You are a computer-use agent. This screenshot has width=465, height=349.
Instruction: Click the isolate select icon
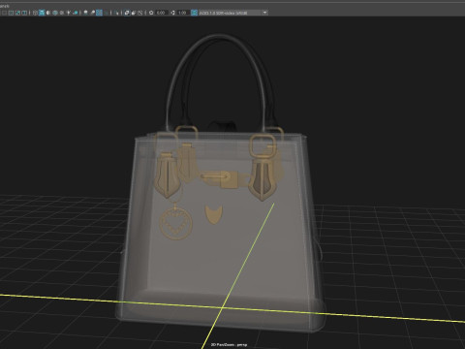tap(117, 13)
